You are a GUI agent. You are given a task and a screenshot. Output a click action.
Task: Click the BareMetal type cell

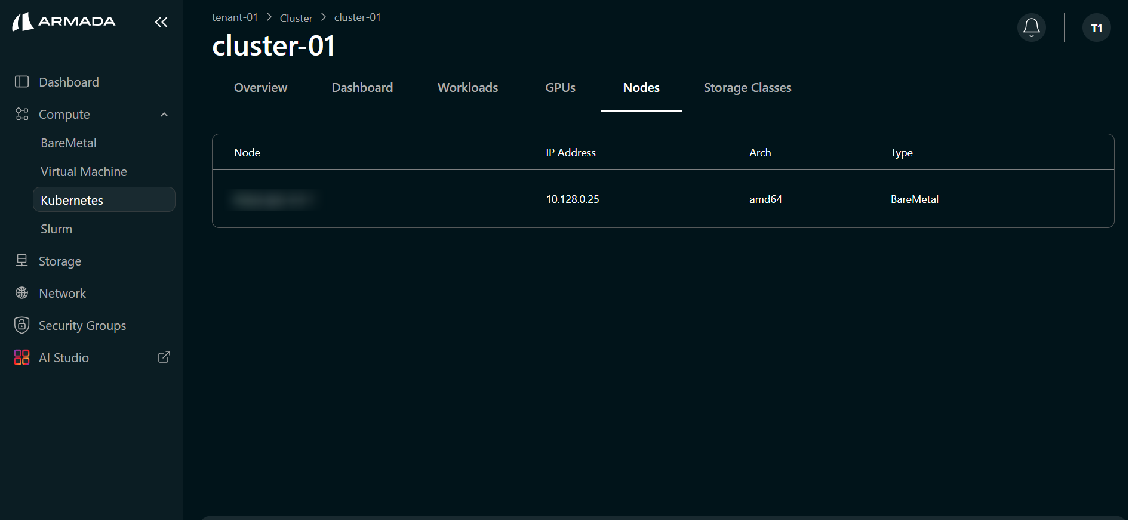[915, 199]
